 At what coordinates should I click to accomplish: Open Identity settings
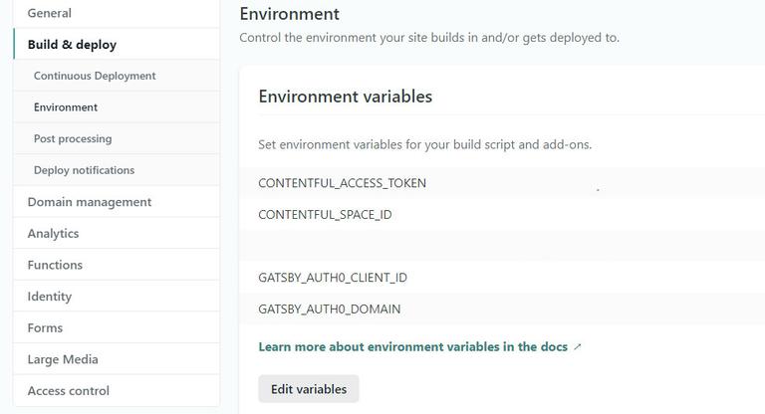click(50, 297)
